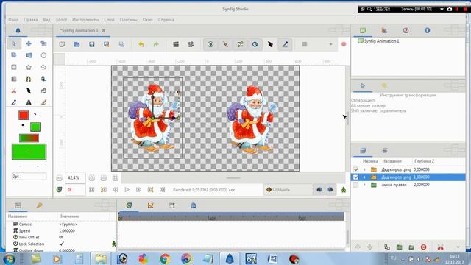Open the Плагины menu

click(128, 20)
